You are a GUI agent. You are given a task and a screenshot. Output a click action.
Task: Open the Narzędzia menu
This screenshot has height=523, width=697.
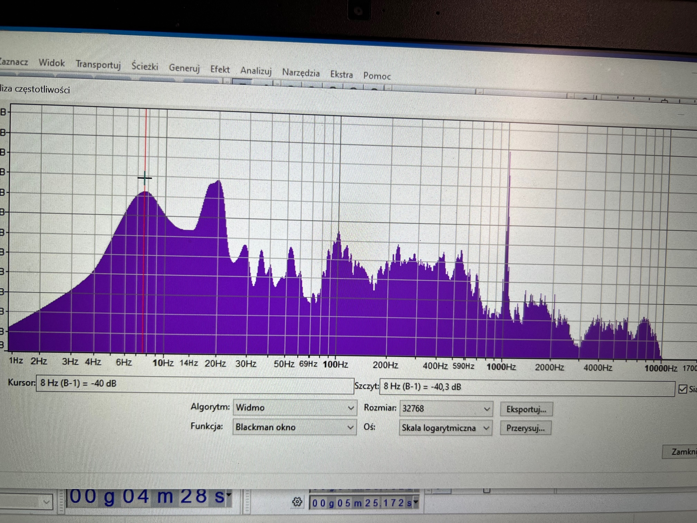pos(301,73)
